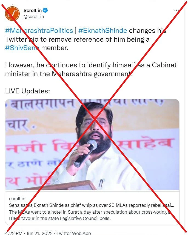Open the 4:22 PM timestamp link

(14, 233)
